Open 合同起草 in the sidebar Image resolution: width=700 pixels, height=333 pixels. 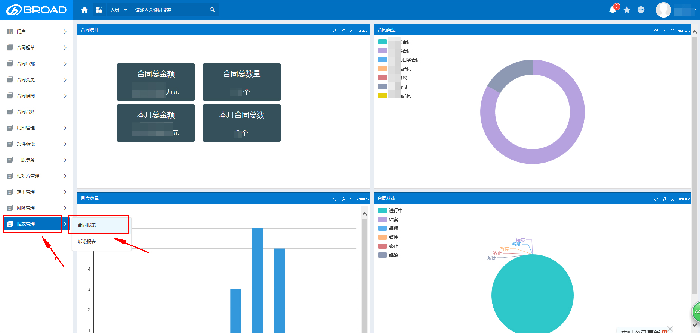tap(37, 48)
